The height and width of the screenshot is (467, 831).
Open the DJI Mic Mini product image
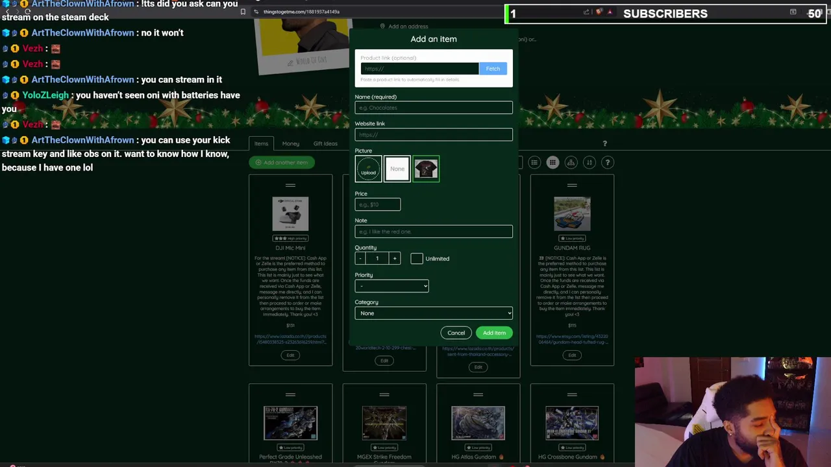click(290, 213)
